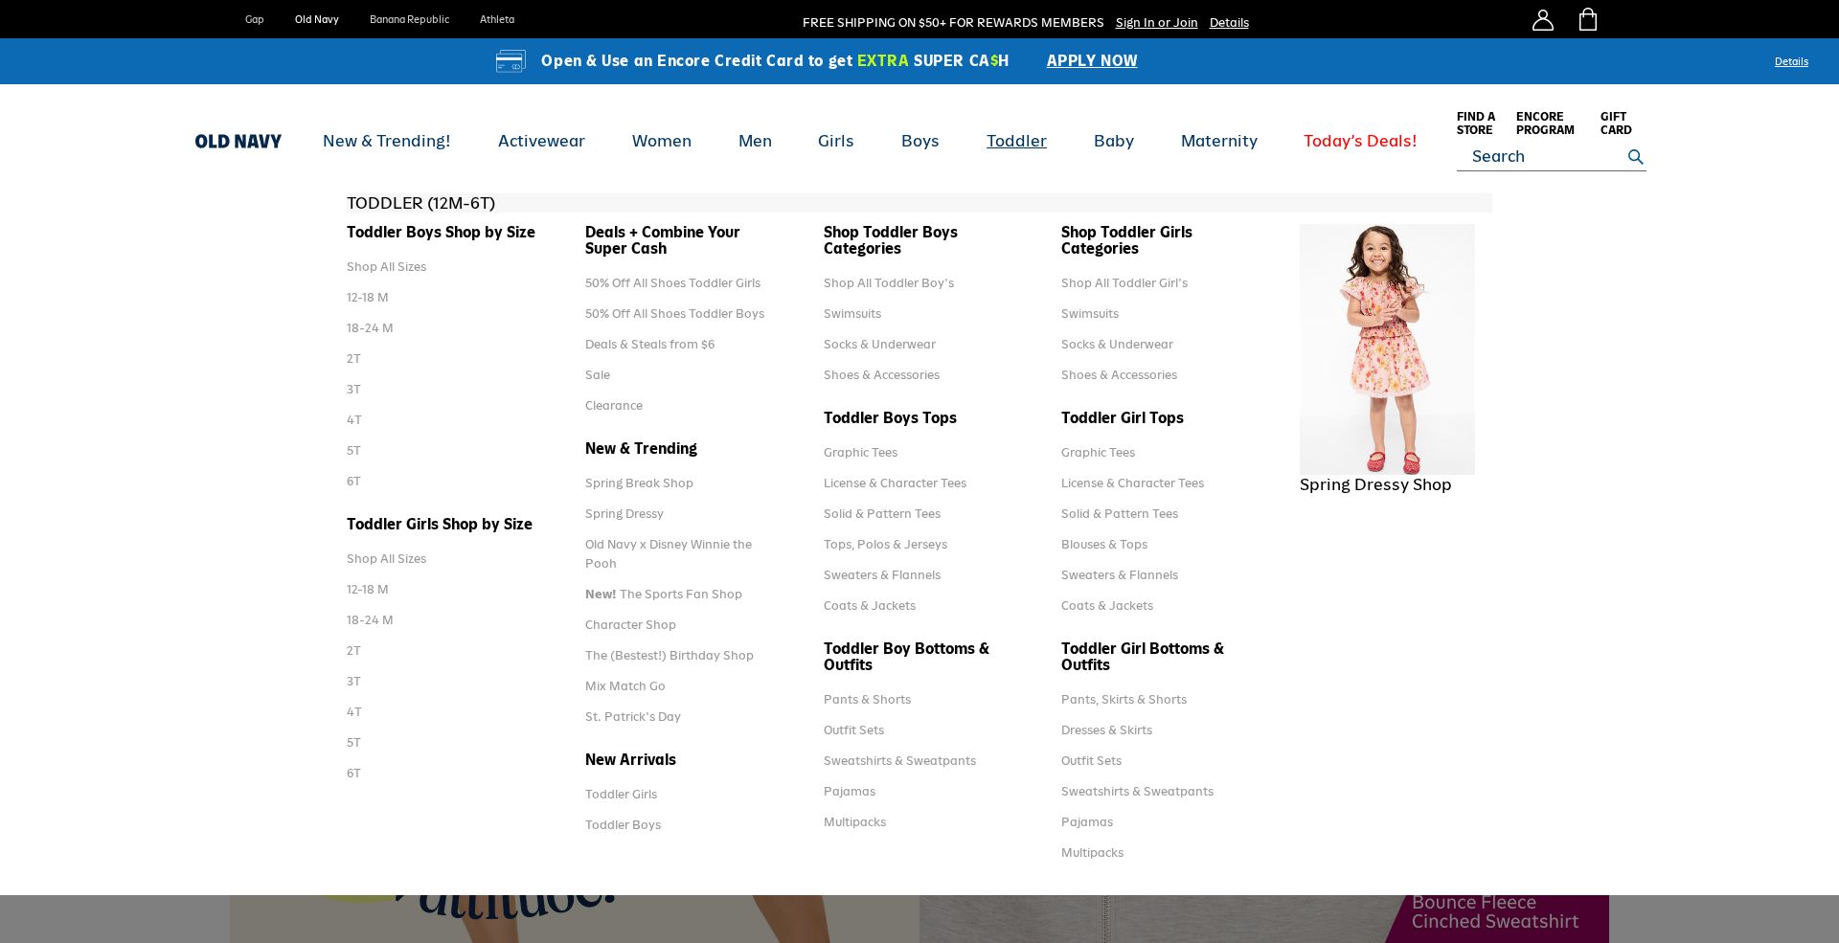Select 4T under Toddler Girls sizes
Image resolution: width=1839 pixels, height=943 pixels.
tap(353, 711)
